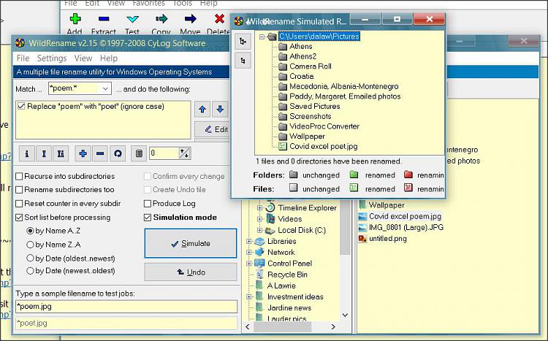Click the title case 'Ii' tool icon
Viewport: 548px width, 341px height.
click(61, 153)
